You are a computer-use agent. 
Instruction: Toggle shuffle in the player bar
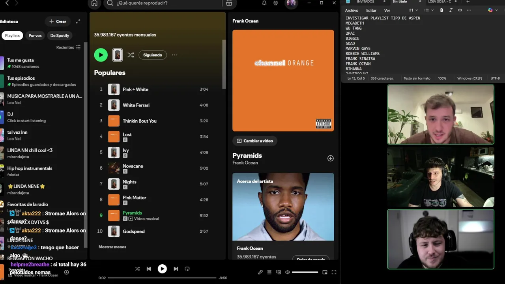(x=137, y=269)
